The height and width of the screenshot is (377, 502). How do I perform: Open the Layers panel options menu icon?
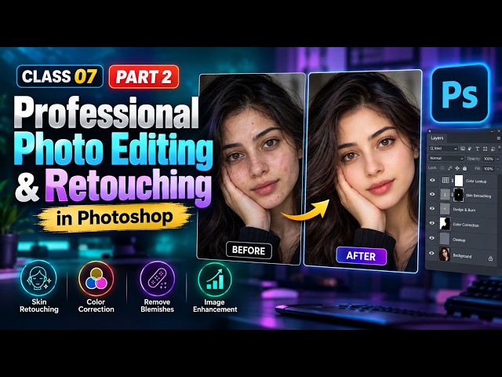point(499,138)
